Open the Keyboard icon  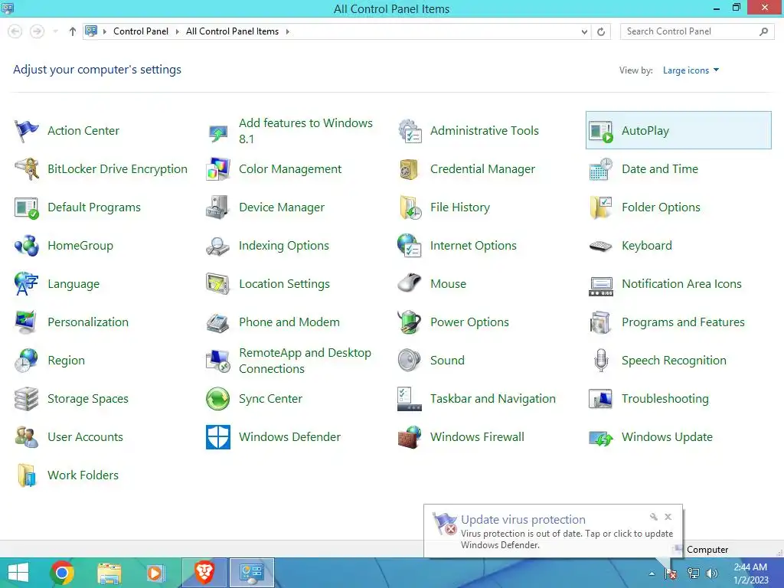pos(601,246)
